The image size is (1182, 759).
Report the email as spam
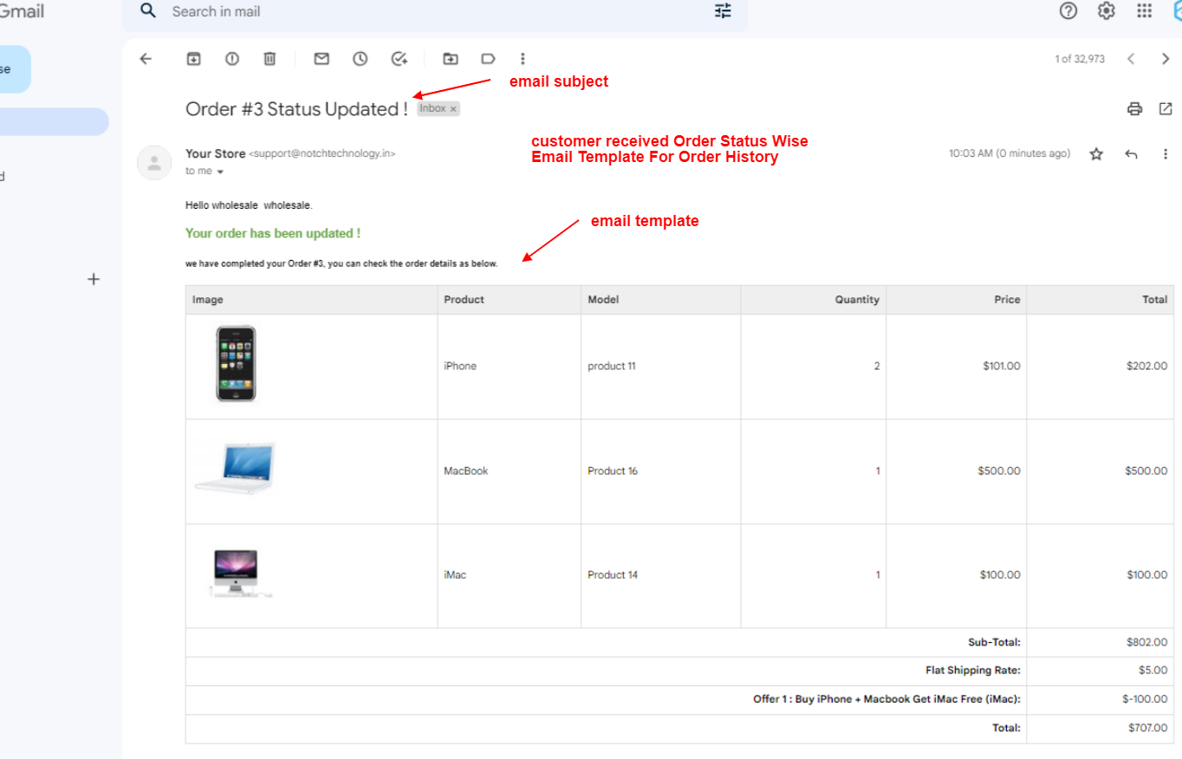[x=231, y=58]
